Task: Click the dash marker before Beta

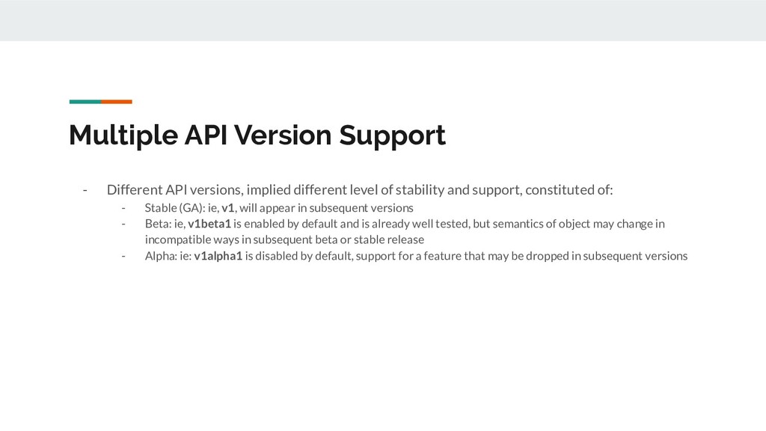Action: (123, 224)
